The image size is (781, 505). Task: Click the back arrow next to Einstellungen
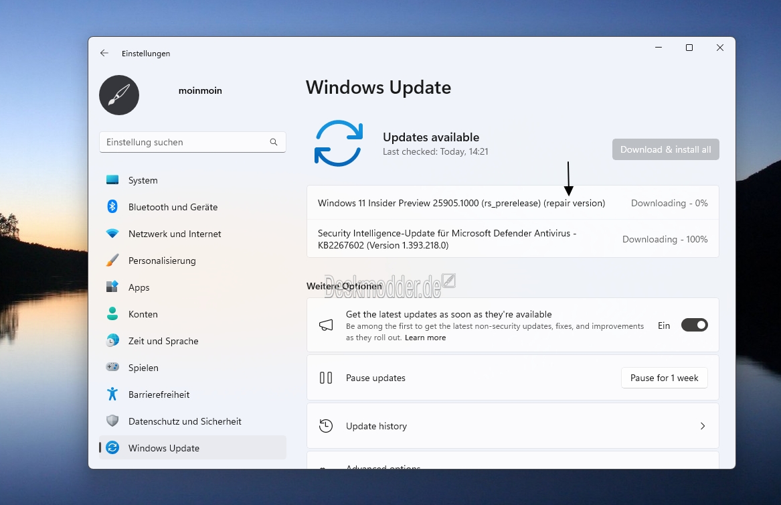tap(104, 53)
